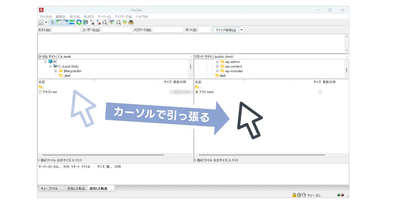Toggle transfer queue display icon
This screenshot has height=205, width=393.
(x=72, y=22)
